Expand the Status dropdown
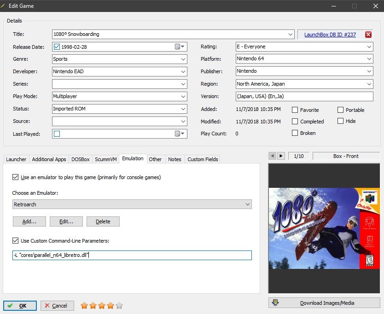384x314 pixels. (183, 109)
